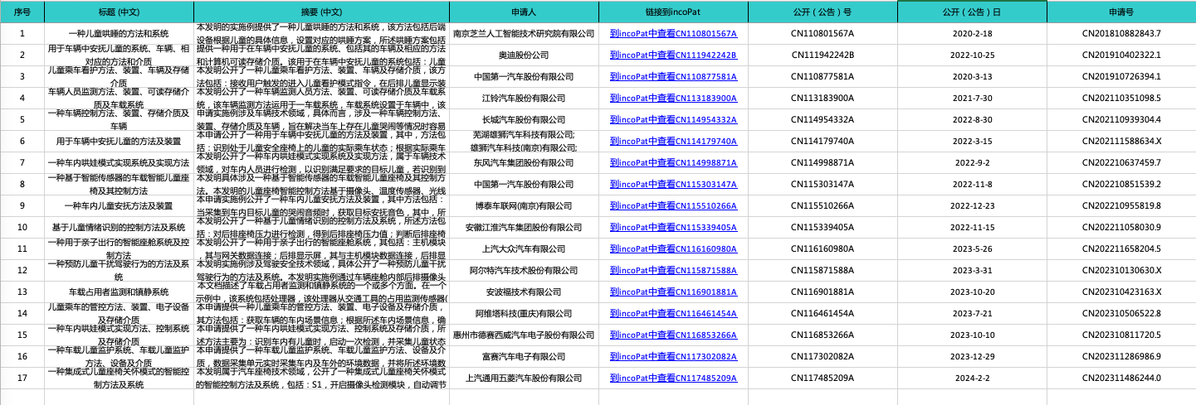The height and width of the screenshot is (405, 1196).
Task: Select the 序号 column header cell
Action: (22, 12)
